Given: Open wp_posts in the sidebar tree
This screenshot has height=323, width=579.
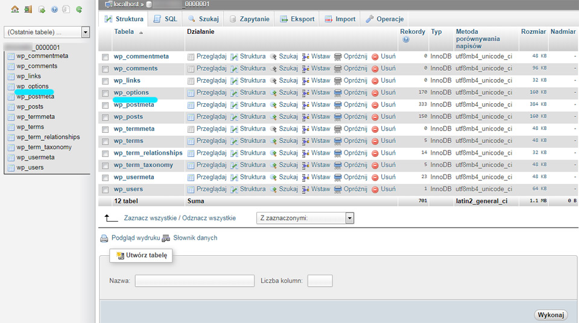Looking at the screenshot, I should [30, 106].
